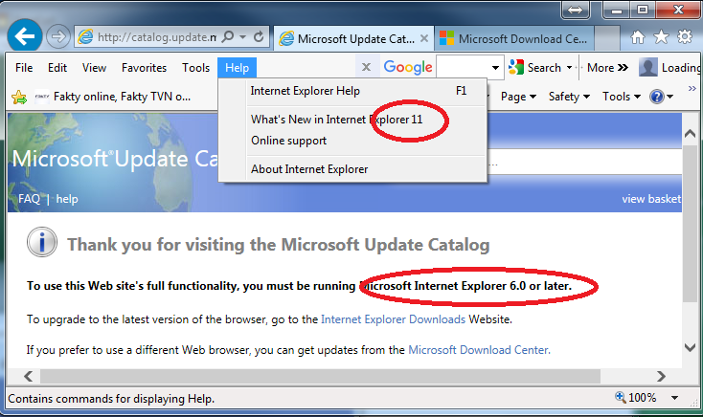Click the vertical scrollbar down arrow
This screenshot has width=703, height=417.
click(690, 347)
